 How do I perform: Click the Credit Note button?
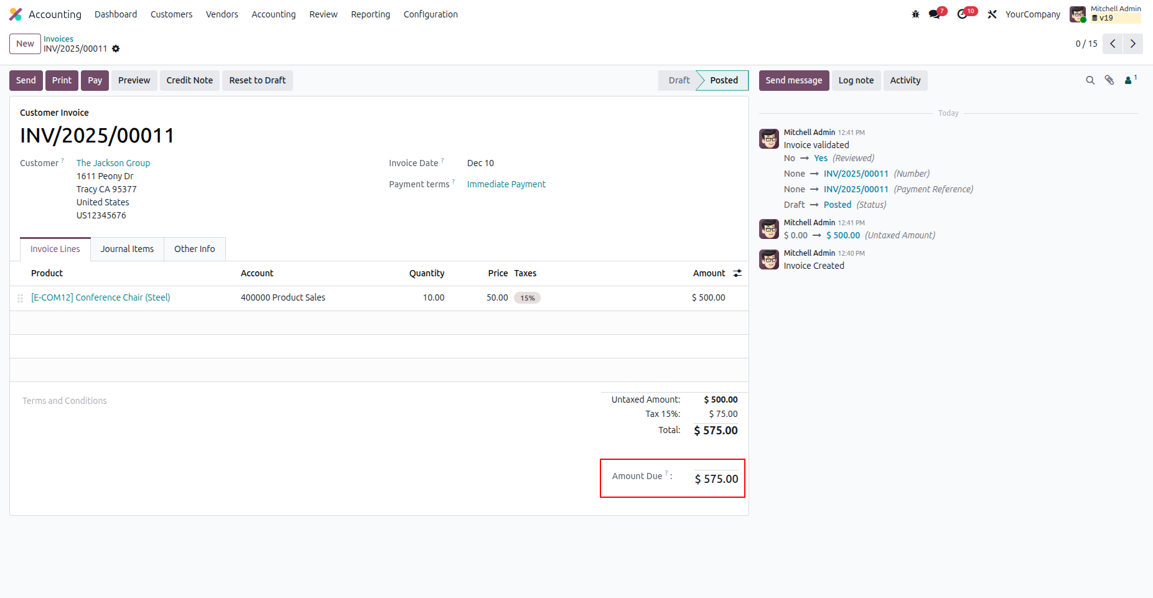(x=190, y=80)
